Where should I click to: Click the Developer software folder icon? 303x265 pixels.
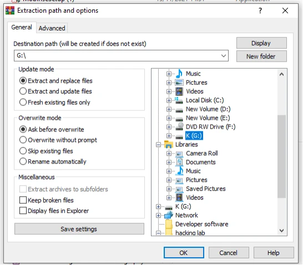pos(169,224)
